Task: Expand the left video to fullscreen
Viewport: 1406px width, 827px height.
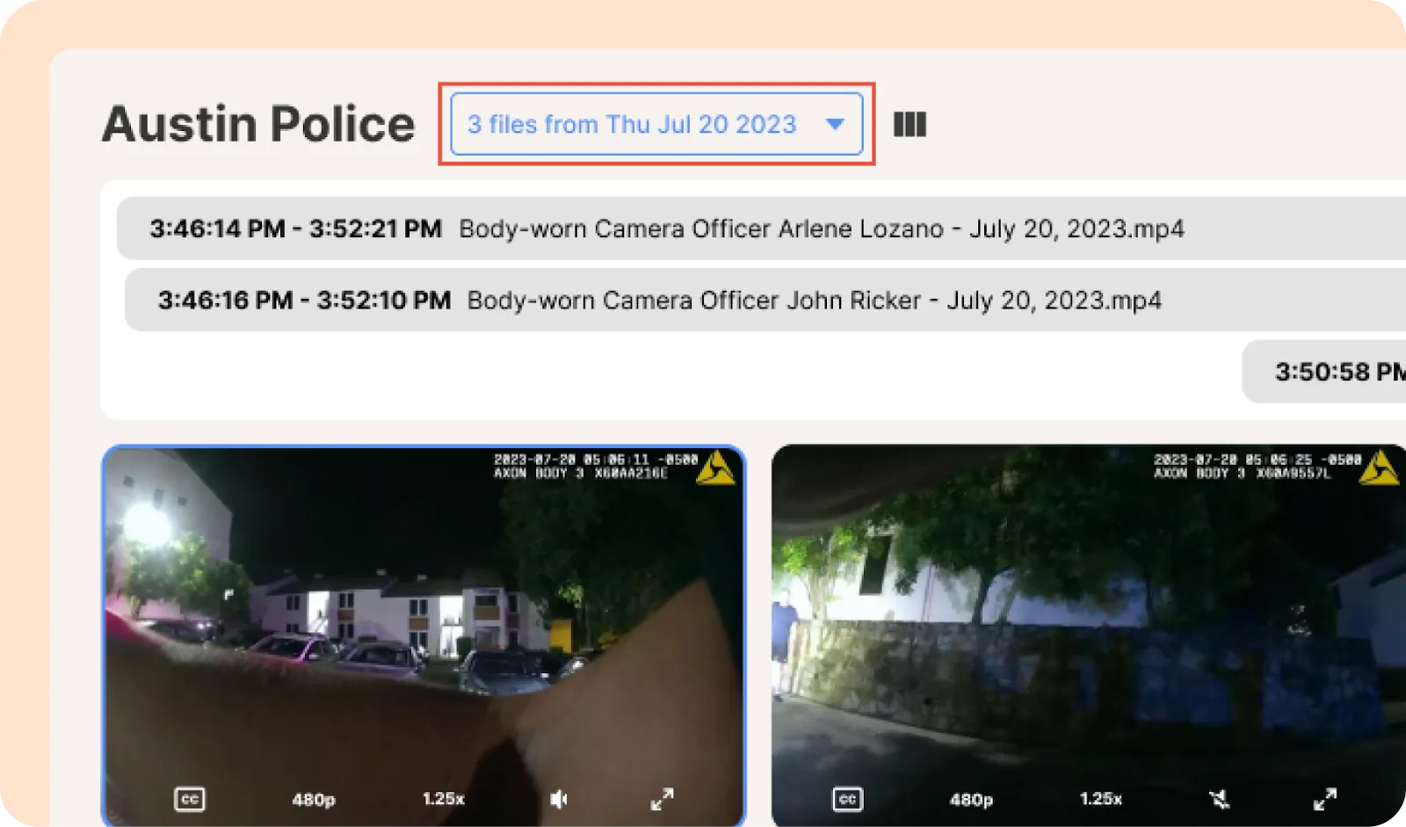Action: (x=662, y=799)
